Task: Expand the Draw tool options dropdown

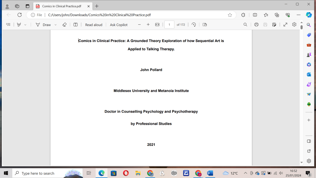Action: pyautogui.click(x=55, y=24)
